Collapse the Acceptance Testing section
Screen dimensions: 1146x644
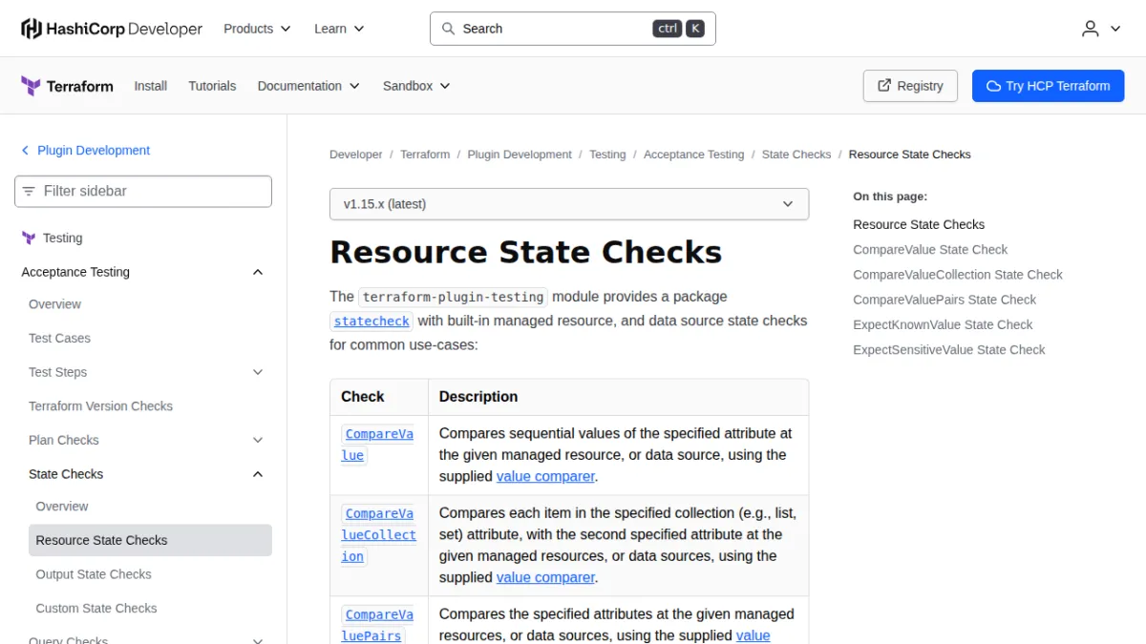(258, 272)
